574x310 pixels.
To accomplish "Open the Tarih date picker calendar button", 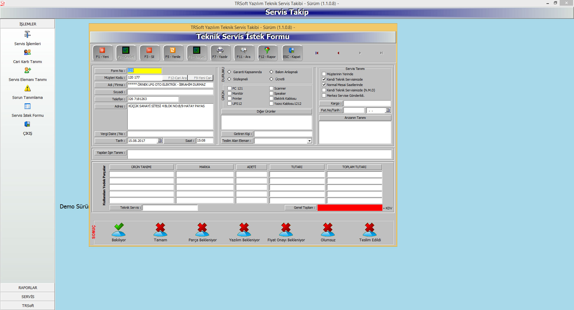I will pyautogui.click(x=160, y=141).
